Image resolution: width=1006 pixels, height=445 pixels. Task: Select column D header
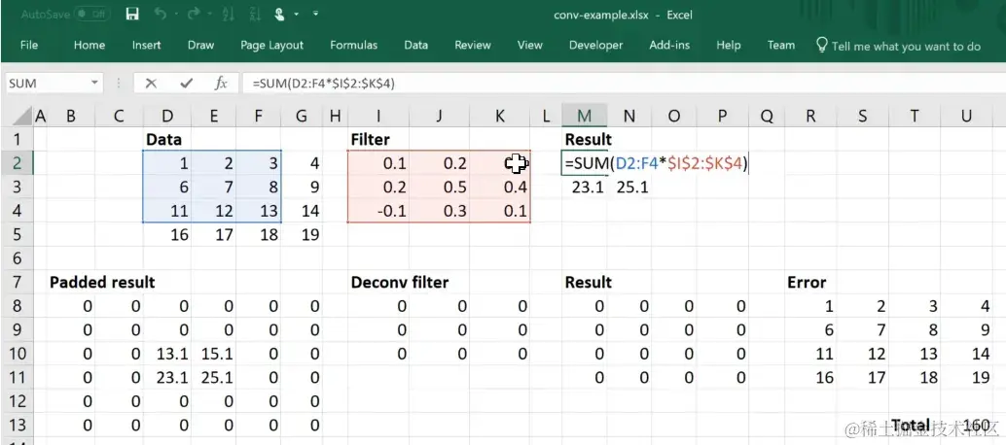coord(166,116)
